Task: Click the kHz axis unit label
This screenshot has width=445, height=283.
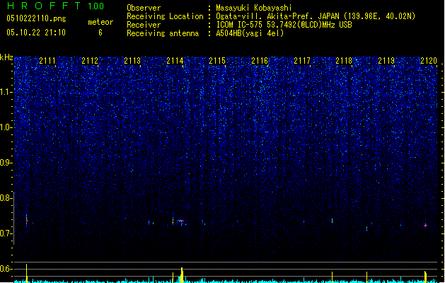Action: click(6, 57)
